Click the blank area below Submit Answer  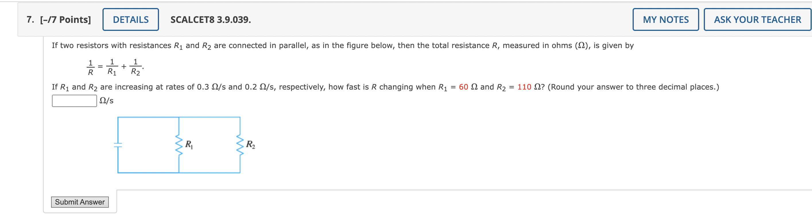[80, 211]
